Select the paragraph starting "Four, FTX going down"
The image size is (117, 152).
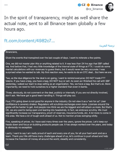click(x=59, y=109)
